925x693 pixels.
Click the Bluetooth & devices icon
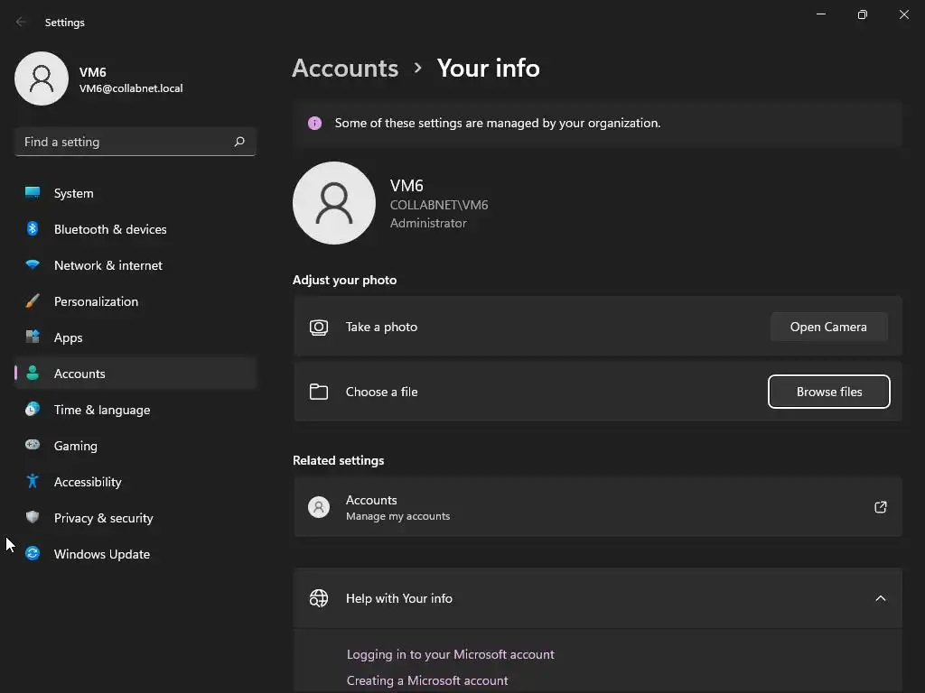33,229
